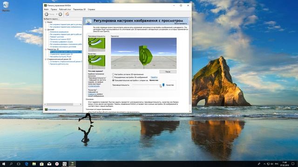Open Windows Start menu

[x=4, y=164]
